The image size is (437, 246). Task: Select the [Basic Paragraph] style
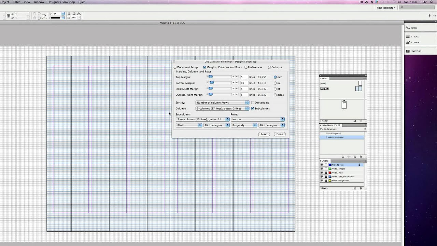tap(333, 133)
